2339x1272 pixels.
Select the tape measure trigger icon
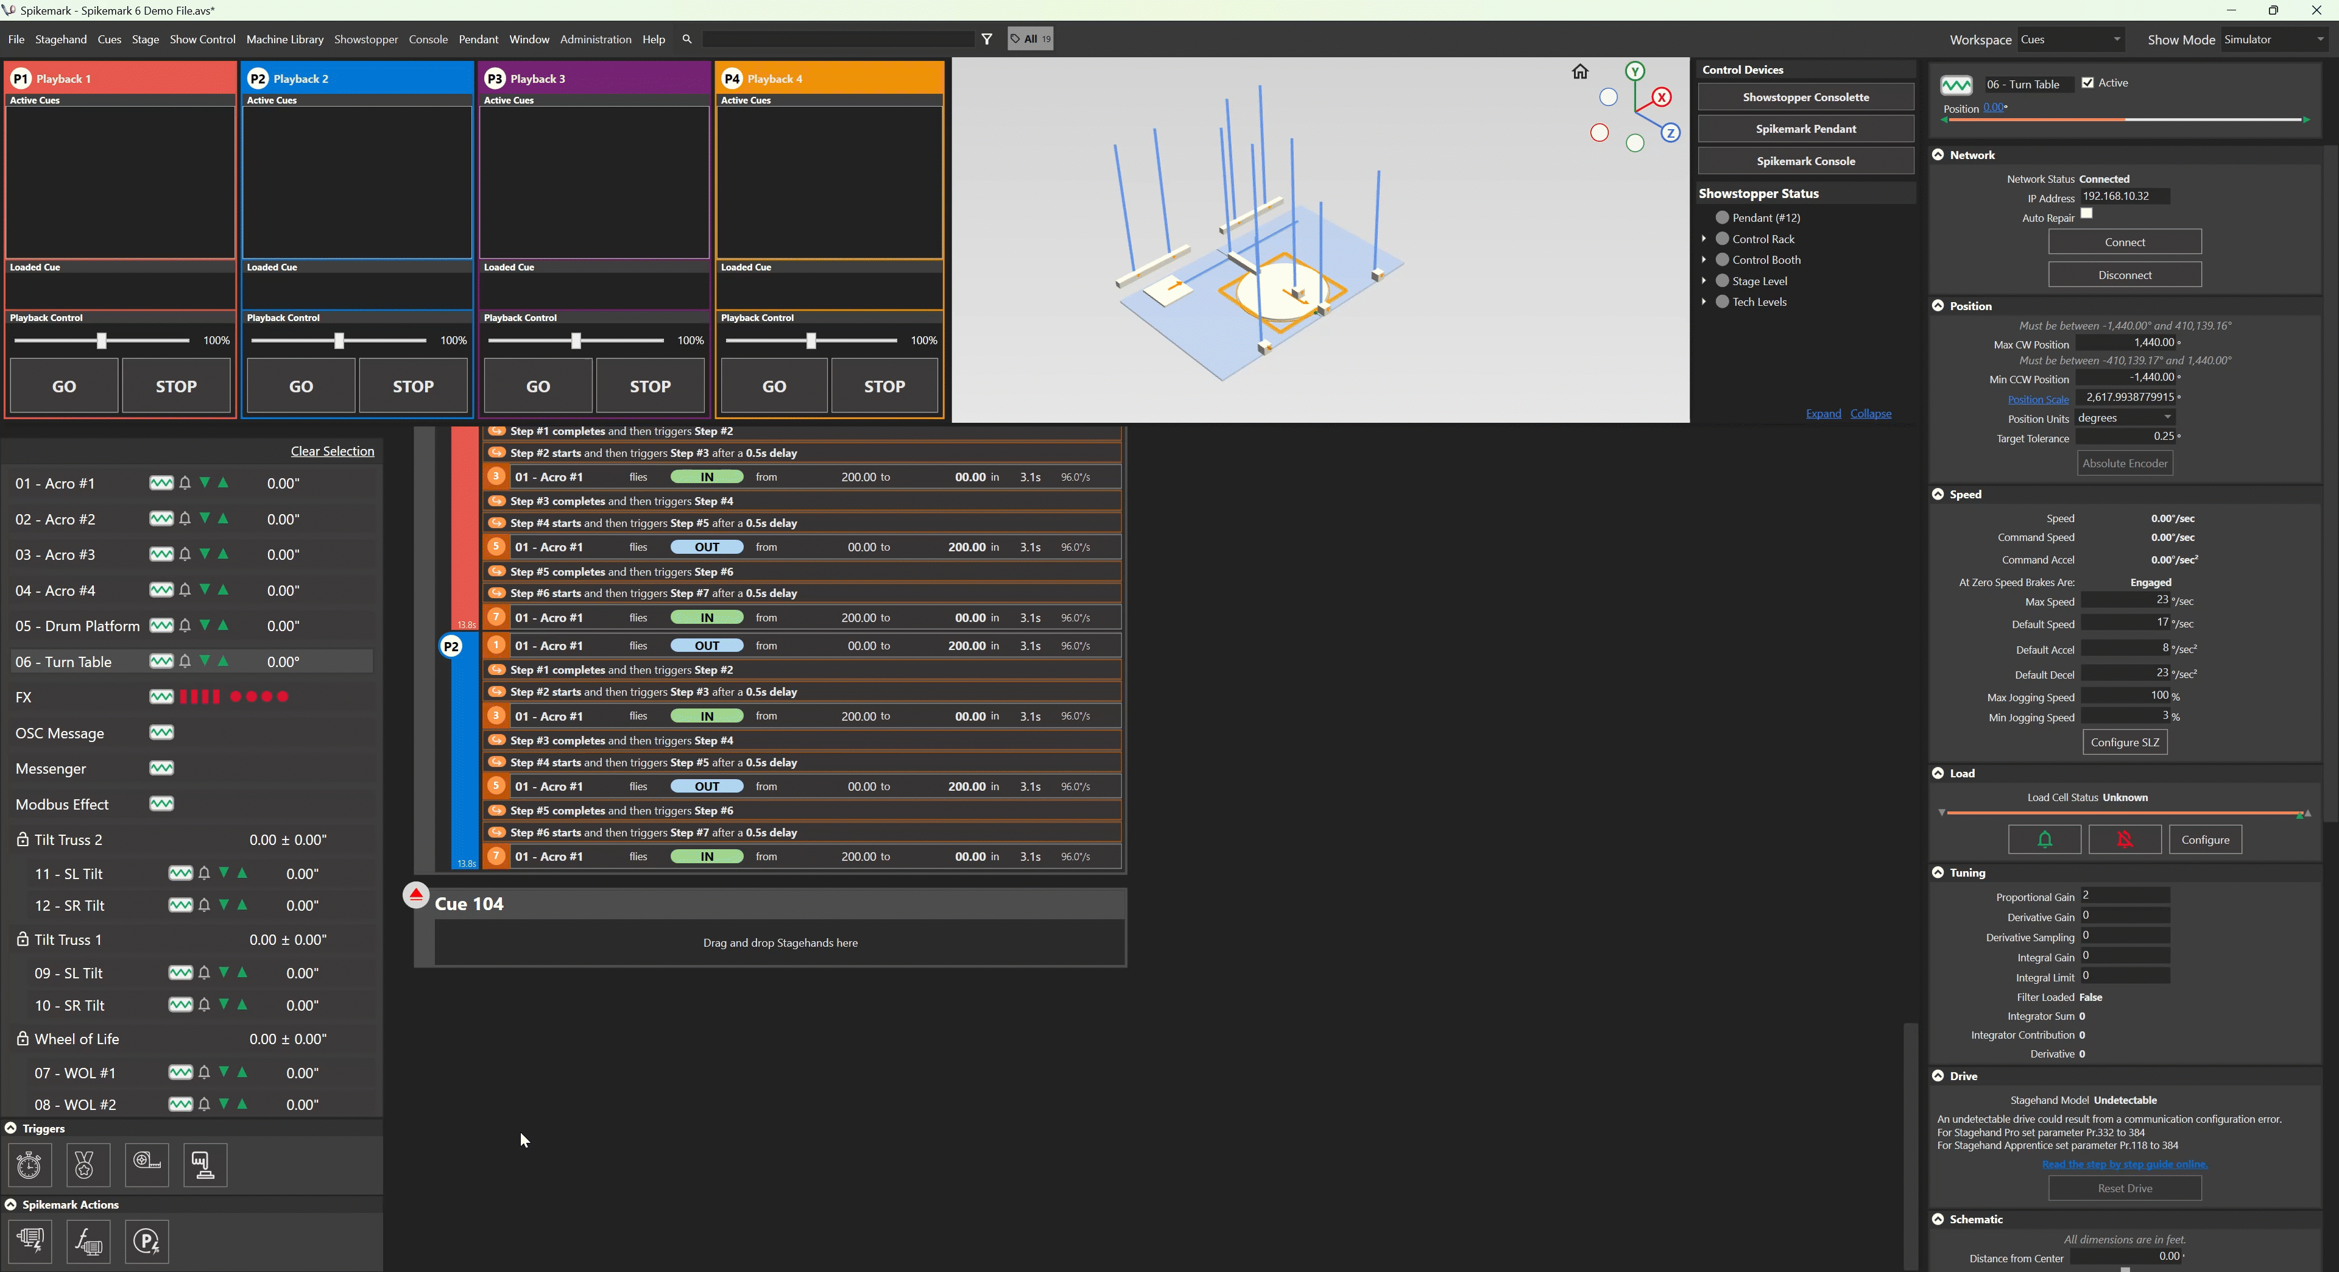(146, 1165)
